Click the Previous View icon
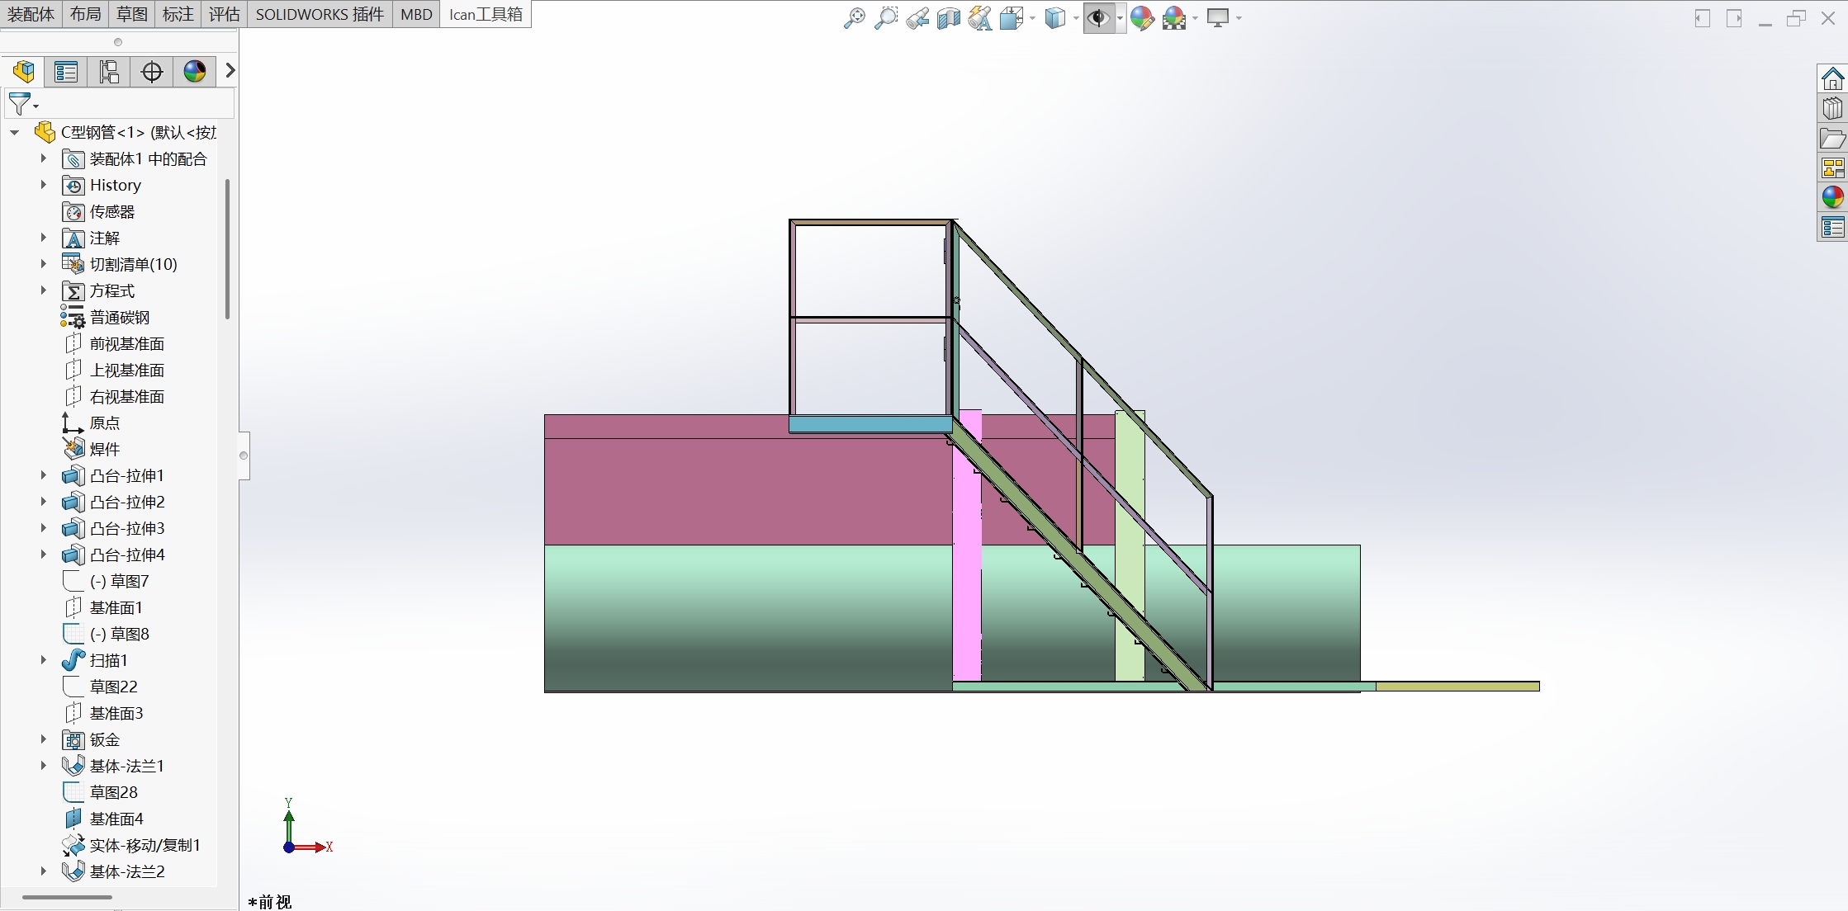The height and width of the screenshot is (911, 1848). click(917, 18)
